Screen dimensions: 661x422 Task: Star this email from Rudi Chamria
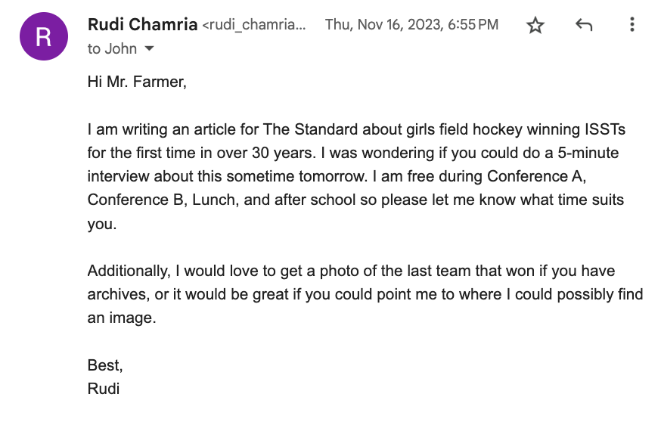coord(535,26)
